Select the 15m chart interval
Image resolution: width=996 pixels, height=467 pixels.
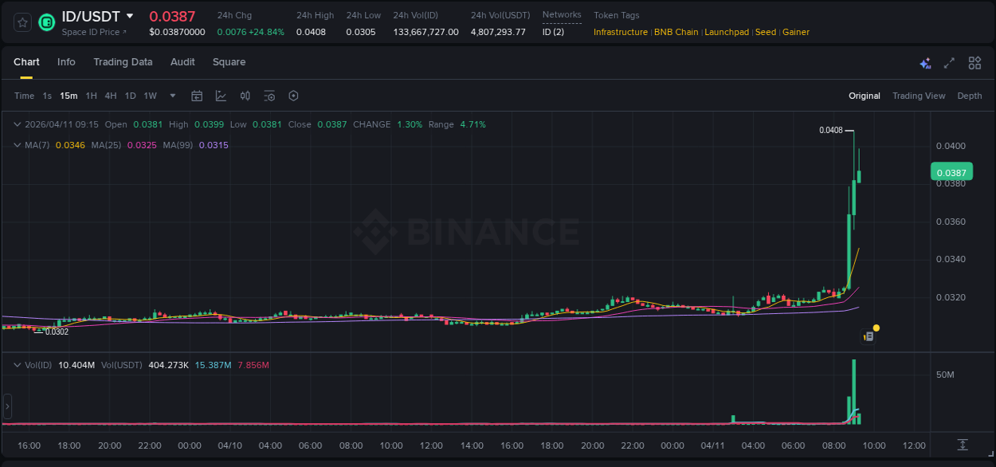coord(69,96)
